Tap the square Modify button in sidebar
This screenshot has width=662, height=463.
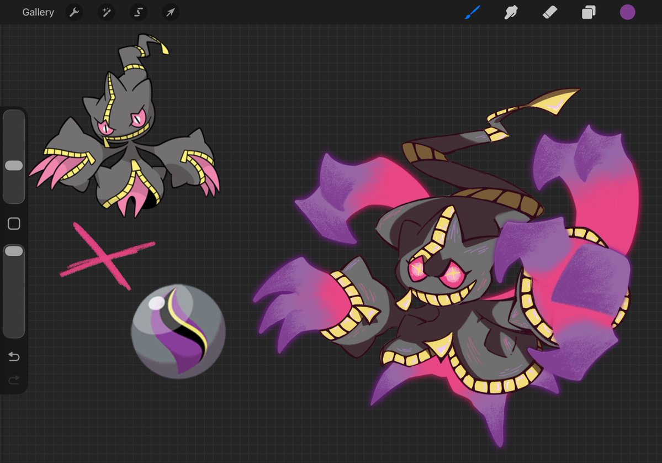click(14, 223)
